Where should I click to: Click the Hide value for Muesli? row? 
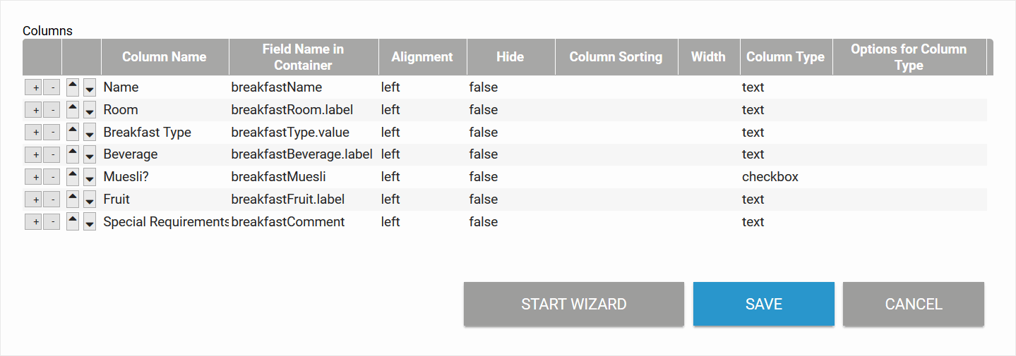tap(483, 177)
